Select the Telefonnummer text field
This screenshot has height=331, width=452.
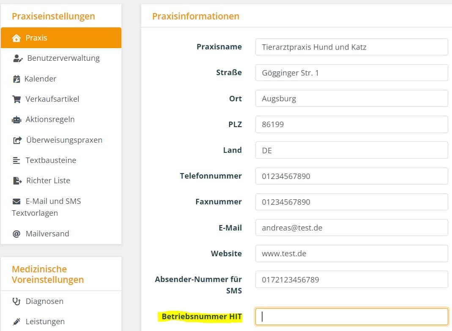(351, 176)
